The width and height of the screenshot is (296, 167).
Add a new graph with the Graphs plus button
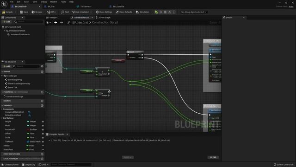click(42, 72)
